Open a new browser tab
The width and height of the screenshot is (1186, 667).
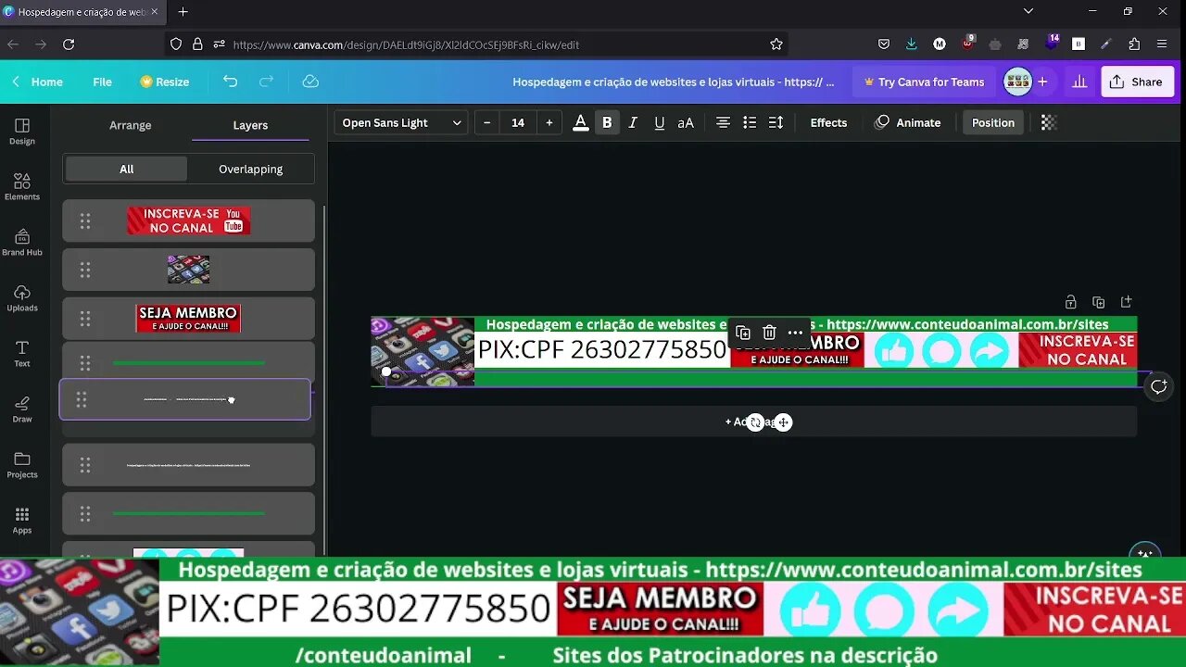tap(183, 12)
